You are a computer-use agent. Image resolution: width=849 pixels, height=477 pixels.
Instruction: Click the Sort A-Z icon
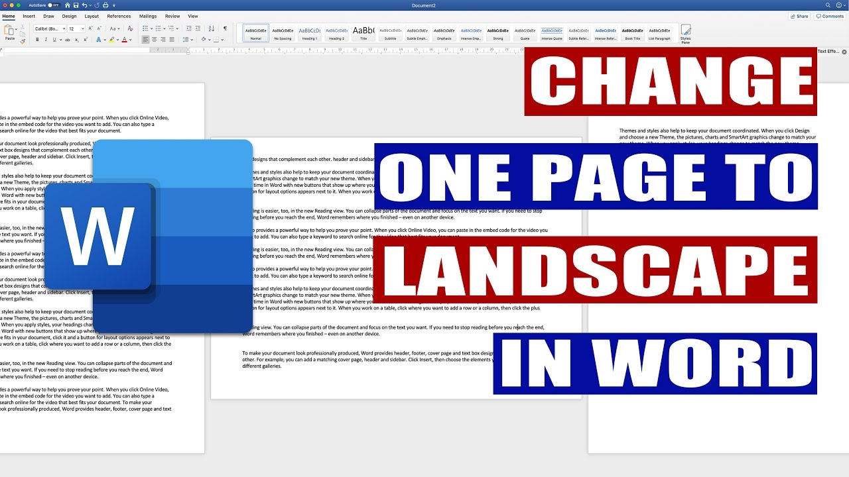(212, 28)
